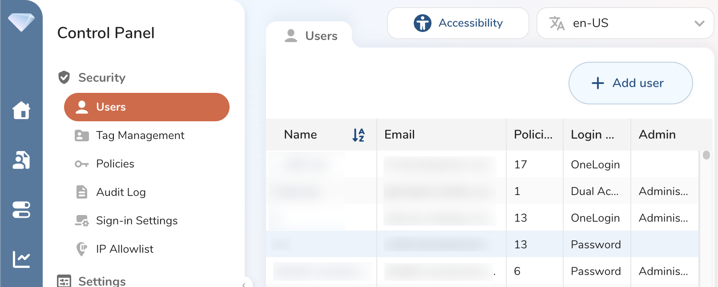The height and width of the screenshot is (287, 718).
Task: Switch to the Users tab
Action: point(311,36)
